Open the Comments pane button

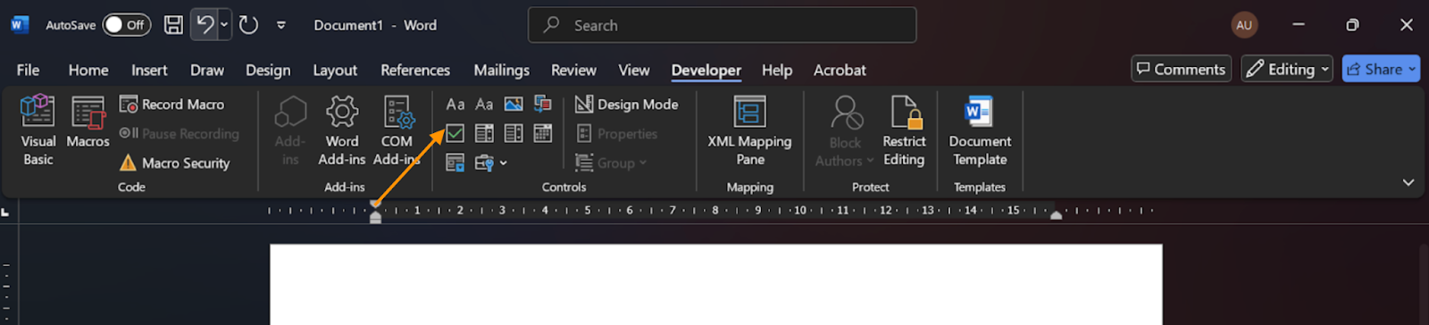(x=1181, y=69)
